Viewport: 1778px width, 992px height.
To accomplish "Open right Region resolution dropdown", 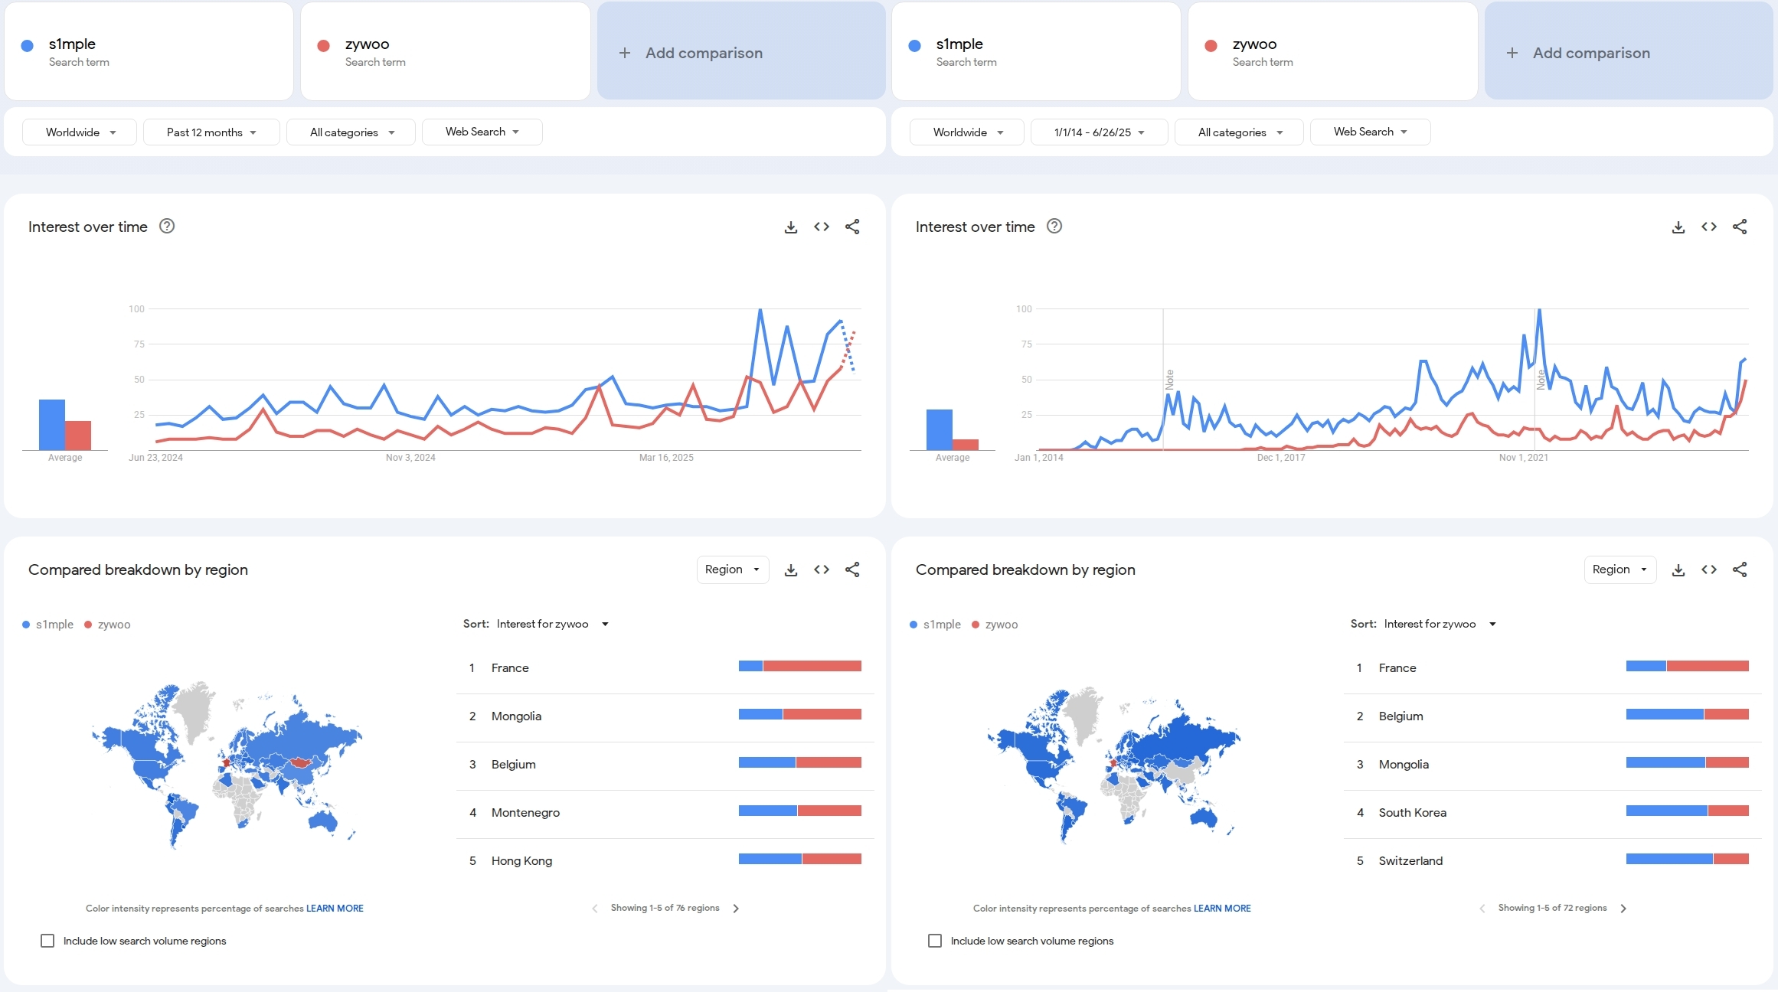I will coord(1620,569).
